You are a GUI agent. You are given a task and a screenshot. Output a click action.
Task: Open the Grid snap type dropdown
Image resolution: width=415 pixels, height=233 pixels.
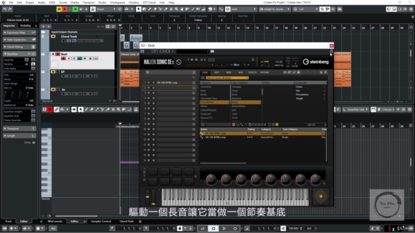pyautogui.click(x=244, y=9)
